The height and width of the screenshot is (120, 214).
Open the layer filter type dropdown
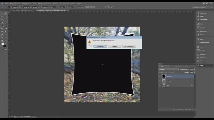[164, 66]
